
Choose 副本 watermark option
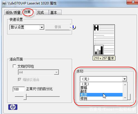101,91
